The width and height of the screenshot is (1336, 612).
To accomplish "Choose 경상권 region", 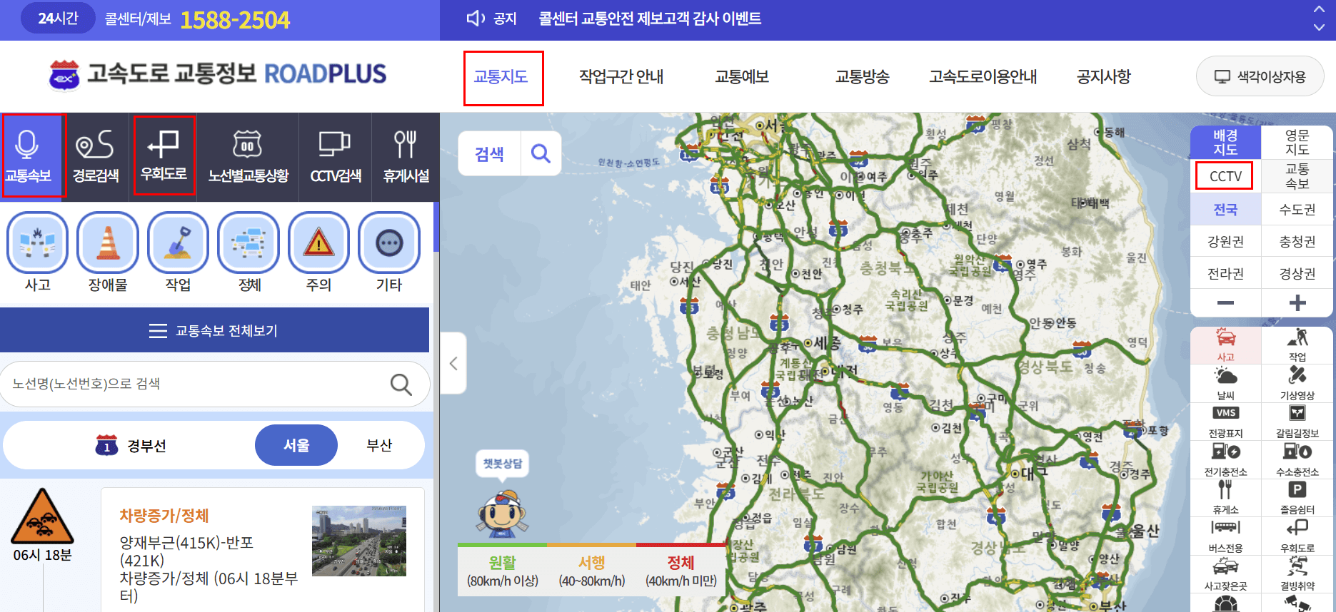I will point(1297,274).
